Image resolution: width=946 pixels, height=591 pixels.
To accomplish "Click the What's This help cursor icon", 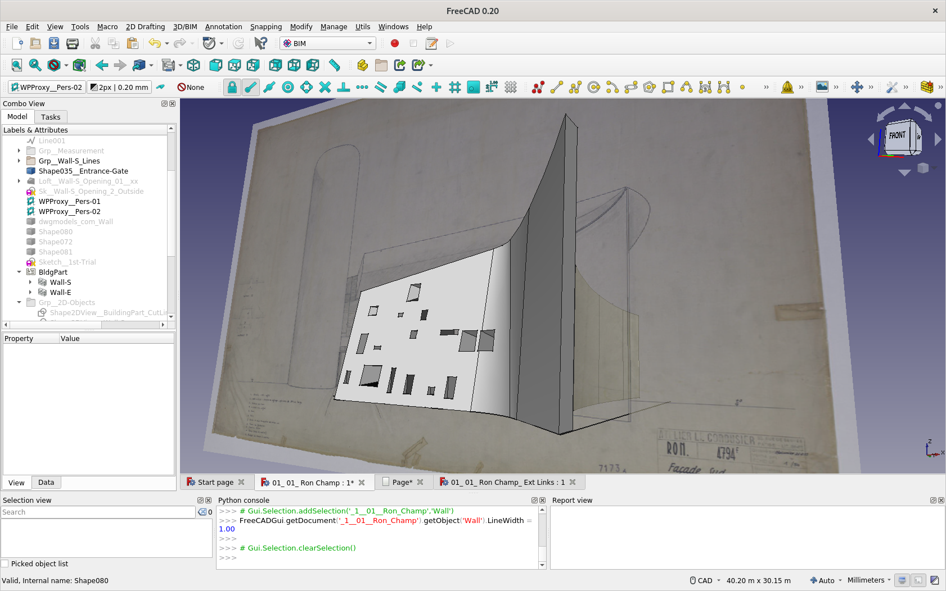I will coord(260,43).
